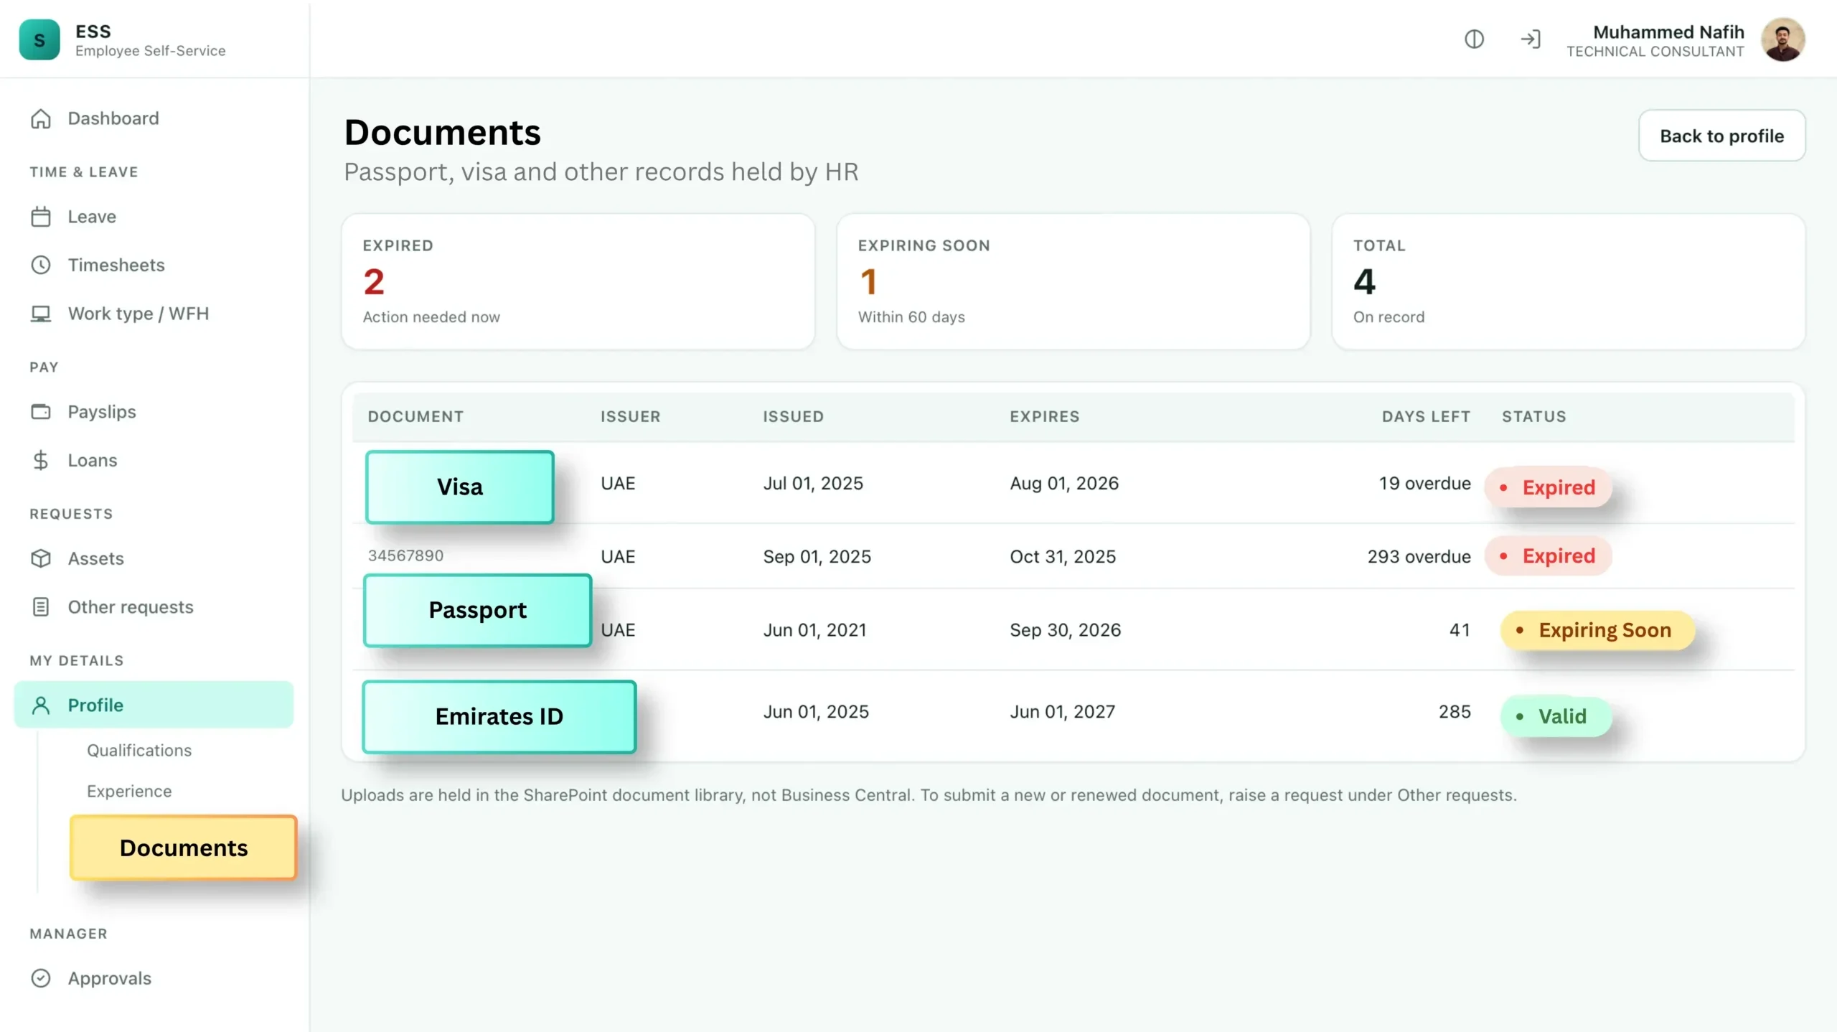The height and width of the screenshot is (1032, 1837).
Task: Click the Expiring Soon summary card
Action: (1073, 281)
